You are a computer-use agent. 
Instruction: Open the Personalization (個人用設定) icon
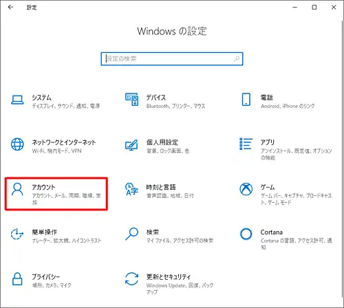point(131,145)
